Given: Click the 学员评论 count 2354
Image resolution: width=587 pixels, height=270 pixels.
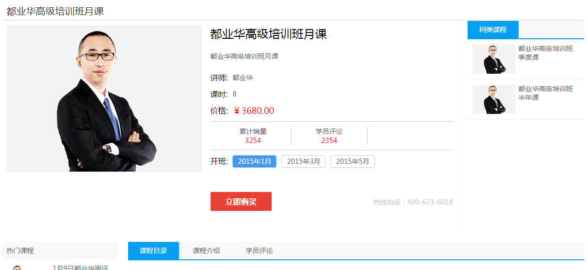Looking at the screenshot, I should point(329,141).
